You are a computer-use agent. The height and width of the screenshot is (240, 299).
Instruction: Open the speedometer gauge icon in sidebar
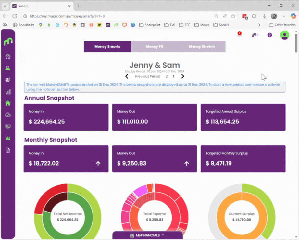point(8,115)
